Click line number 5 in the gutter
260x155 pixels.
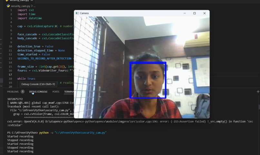pyautogui.click(x=11, y=26)
